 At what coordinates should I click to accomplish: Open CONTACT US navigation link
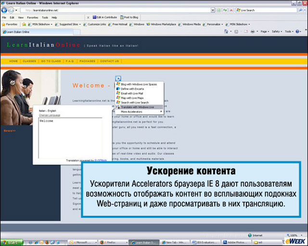[x=109, y=61]
